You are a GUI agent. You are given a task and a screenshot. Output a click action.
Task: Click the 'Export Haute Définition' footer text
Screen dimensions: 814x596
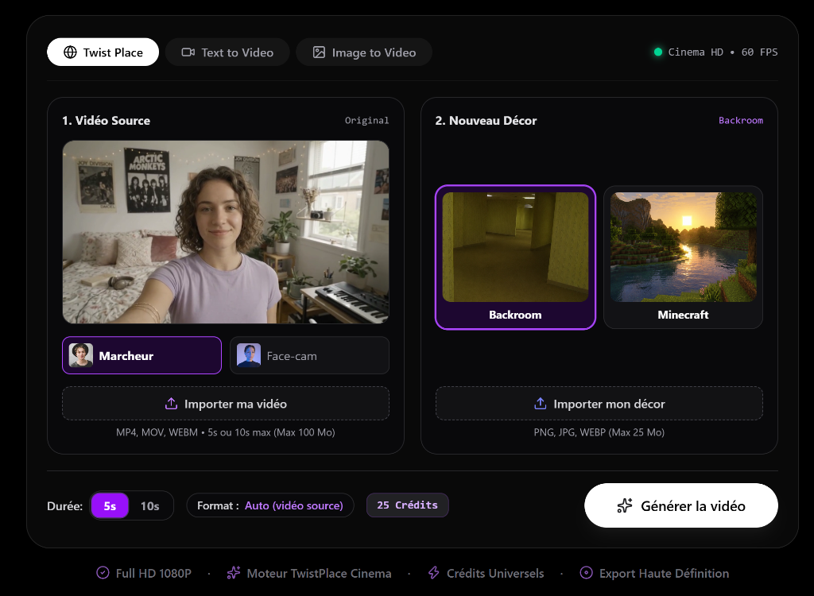665,573
